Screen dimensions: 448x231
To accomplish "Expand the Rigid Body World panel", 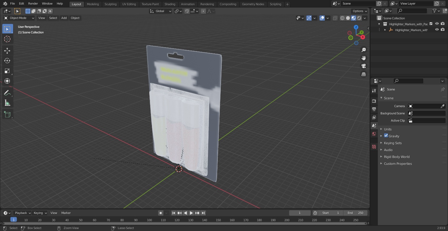I will 397,157.
